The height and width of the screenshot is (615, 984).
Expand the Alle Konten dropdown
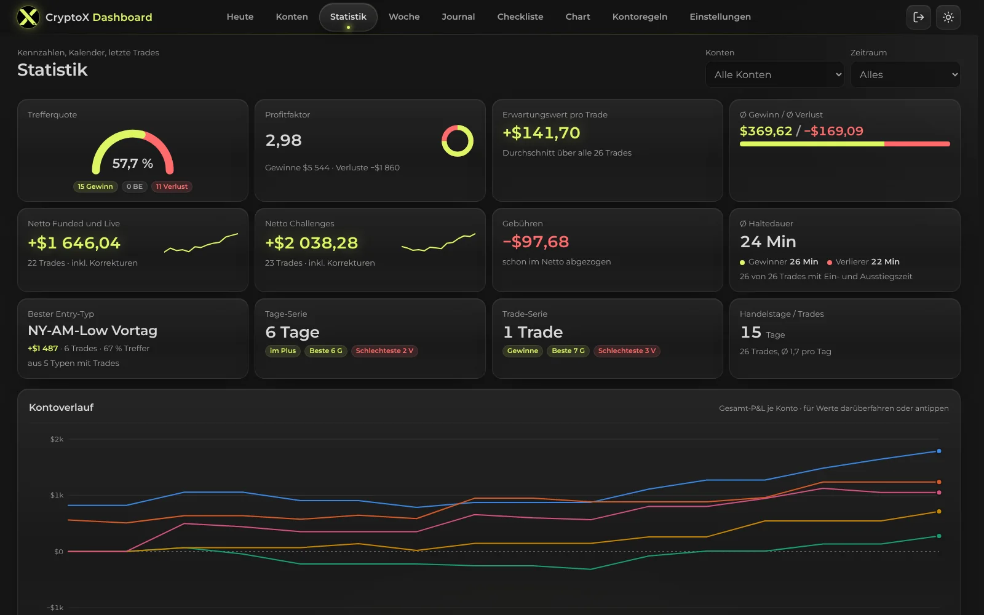(x=775, y=74)
